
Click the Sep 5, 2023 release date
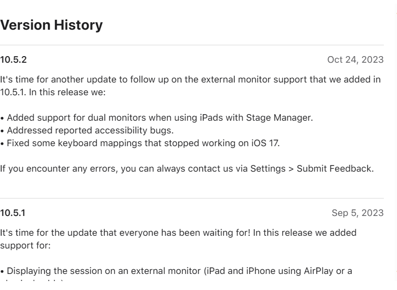tap(357, 213)
